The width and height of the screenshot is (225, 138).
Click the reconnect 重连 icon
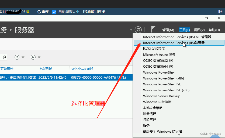39,12
